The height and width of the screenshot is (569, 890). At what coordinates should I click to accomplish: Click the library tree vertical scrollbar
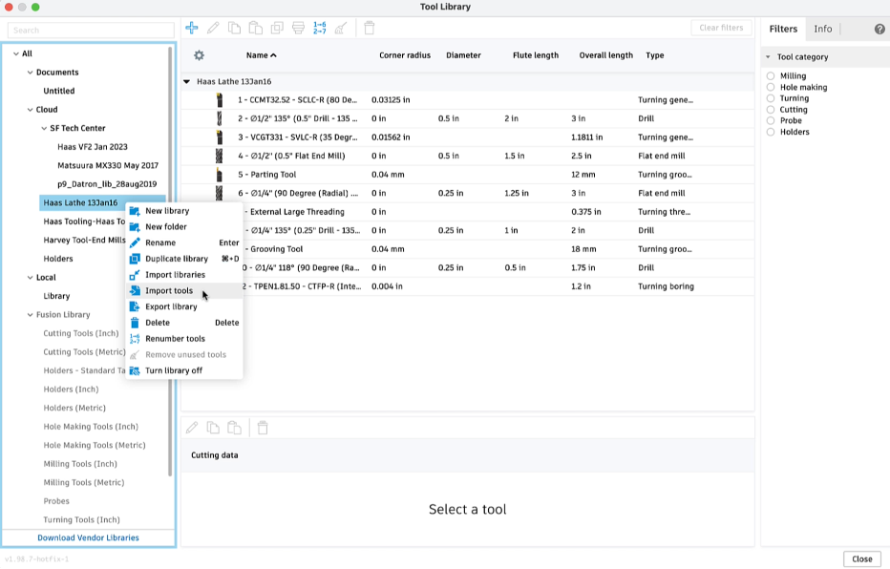pos(170,261)
